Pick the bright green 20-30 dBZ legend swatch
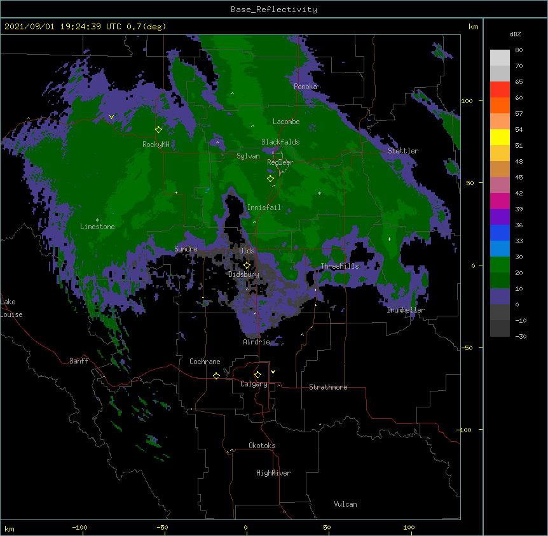 coord(500,265)
